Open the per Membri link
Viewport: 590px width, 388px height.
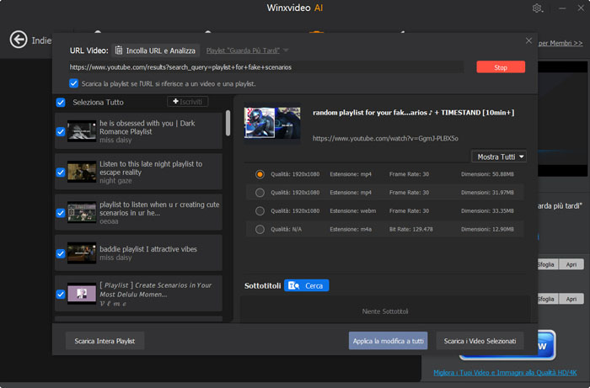pos(560,43)
